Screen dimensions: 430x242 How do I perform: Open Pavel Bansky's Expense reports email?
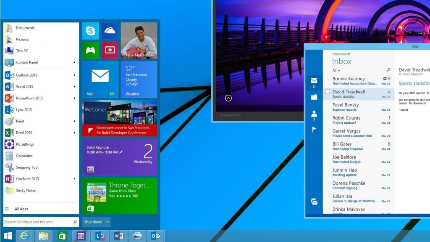(x=359, y=107)
